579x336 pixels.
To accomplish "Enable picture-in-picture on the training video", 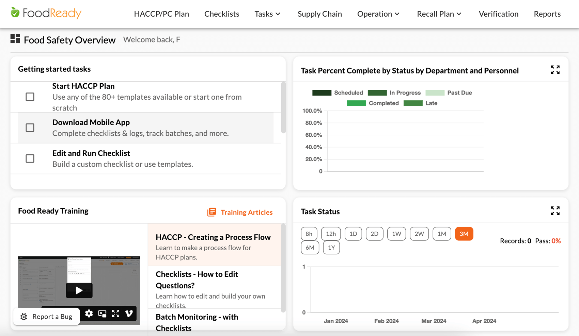I will coord(102,314).
